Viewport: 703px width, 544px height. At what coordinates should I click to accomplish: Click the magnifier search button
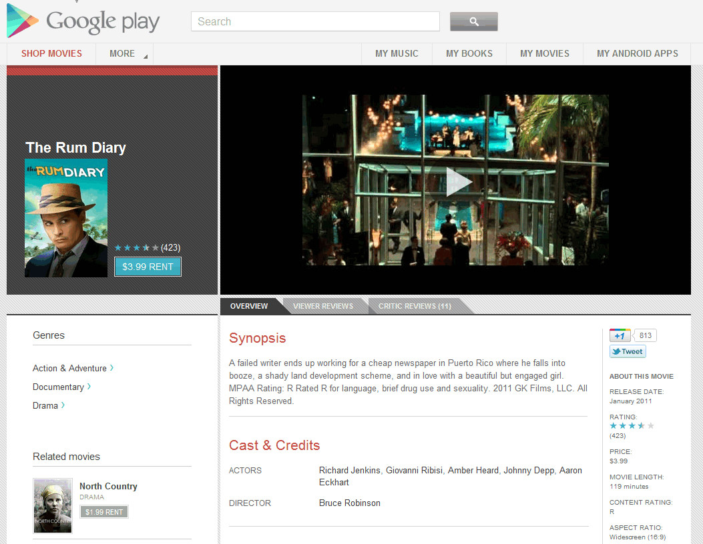click(473, 21)
